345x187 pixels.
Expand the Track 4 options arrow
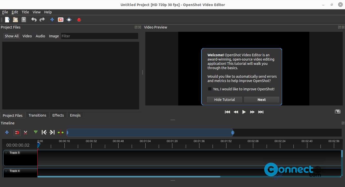click(x=6, y=171)
